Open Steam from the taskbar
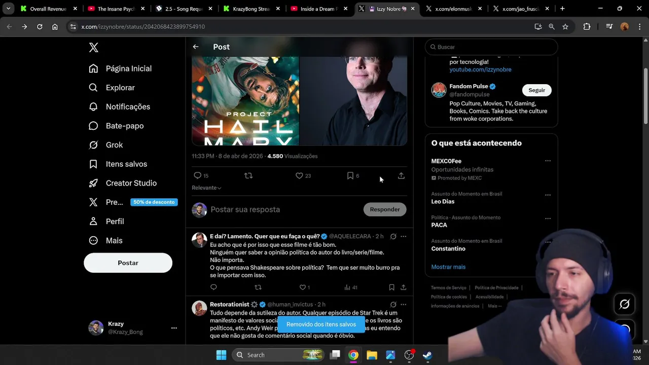649x365 pixels. (427, 355)
